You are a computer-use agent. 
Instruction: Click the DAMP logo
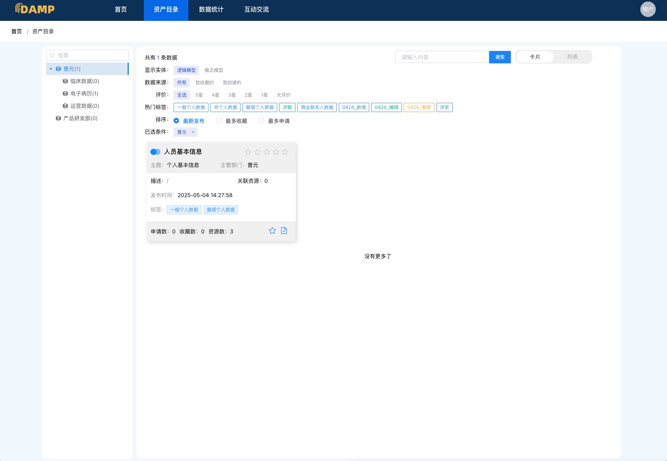pos(35,9)
